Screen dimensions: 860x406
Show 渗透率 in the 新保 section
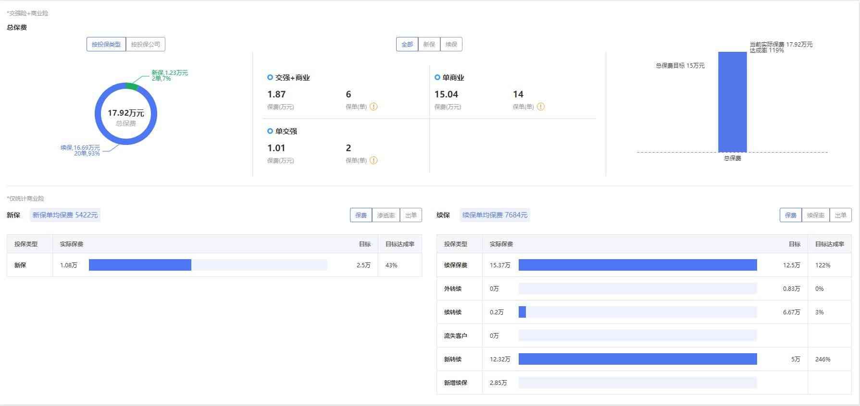click(x=386, y=215)
